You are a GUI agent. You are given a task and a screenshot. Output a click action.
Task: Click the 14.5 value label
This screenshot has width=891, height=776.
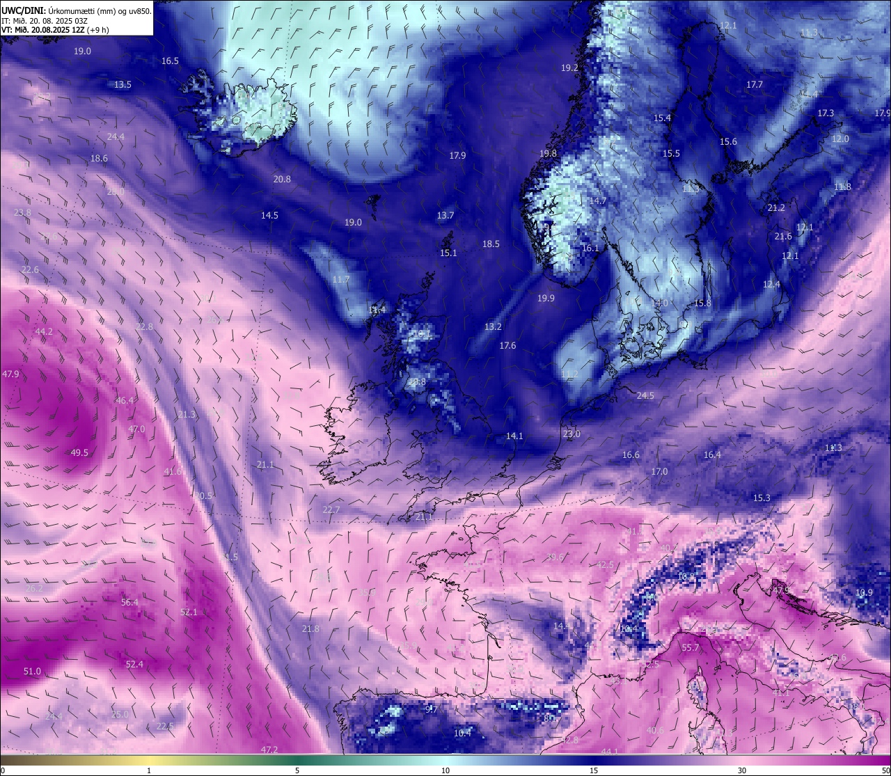pyautogui.click(x=269, y=216)
